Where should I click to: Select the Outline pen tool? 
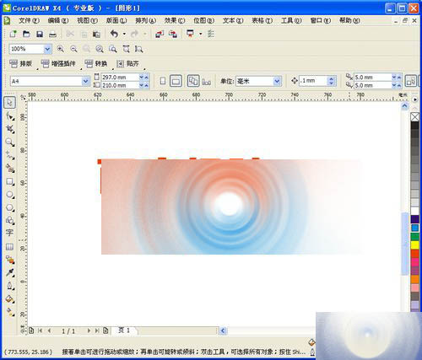(x=10, y=286)
